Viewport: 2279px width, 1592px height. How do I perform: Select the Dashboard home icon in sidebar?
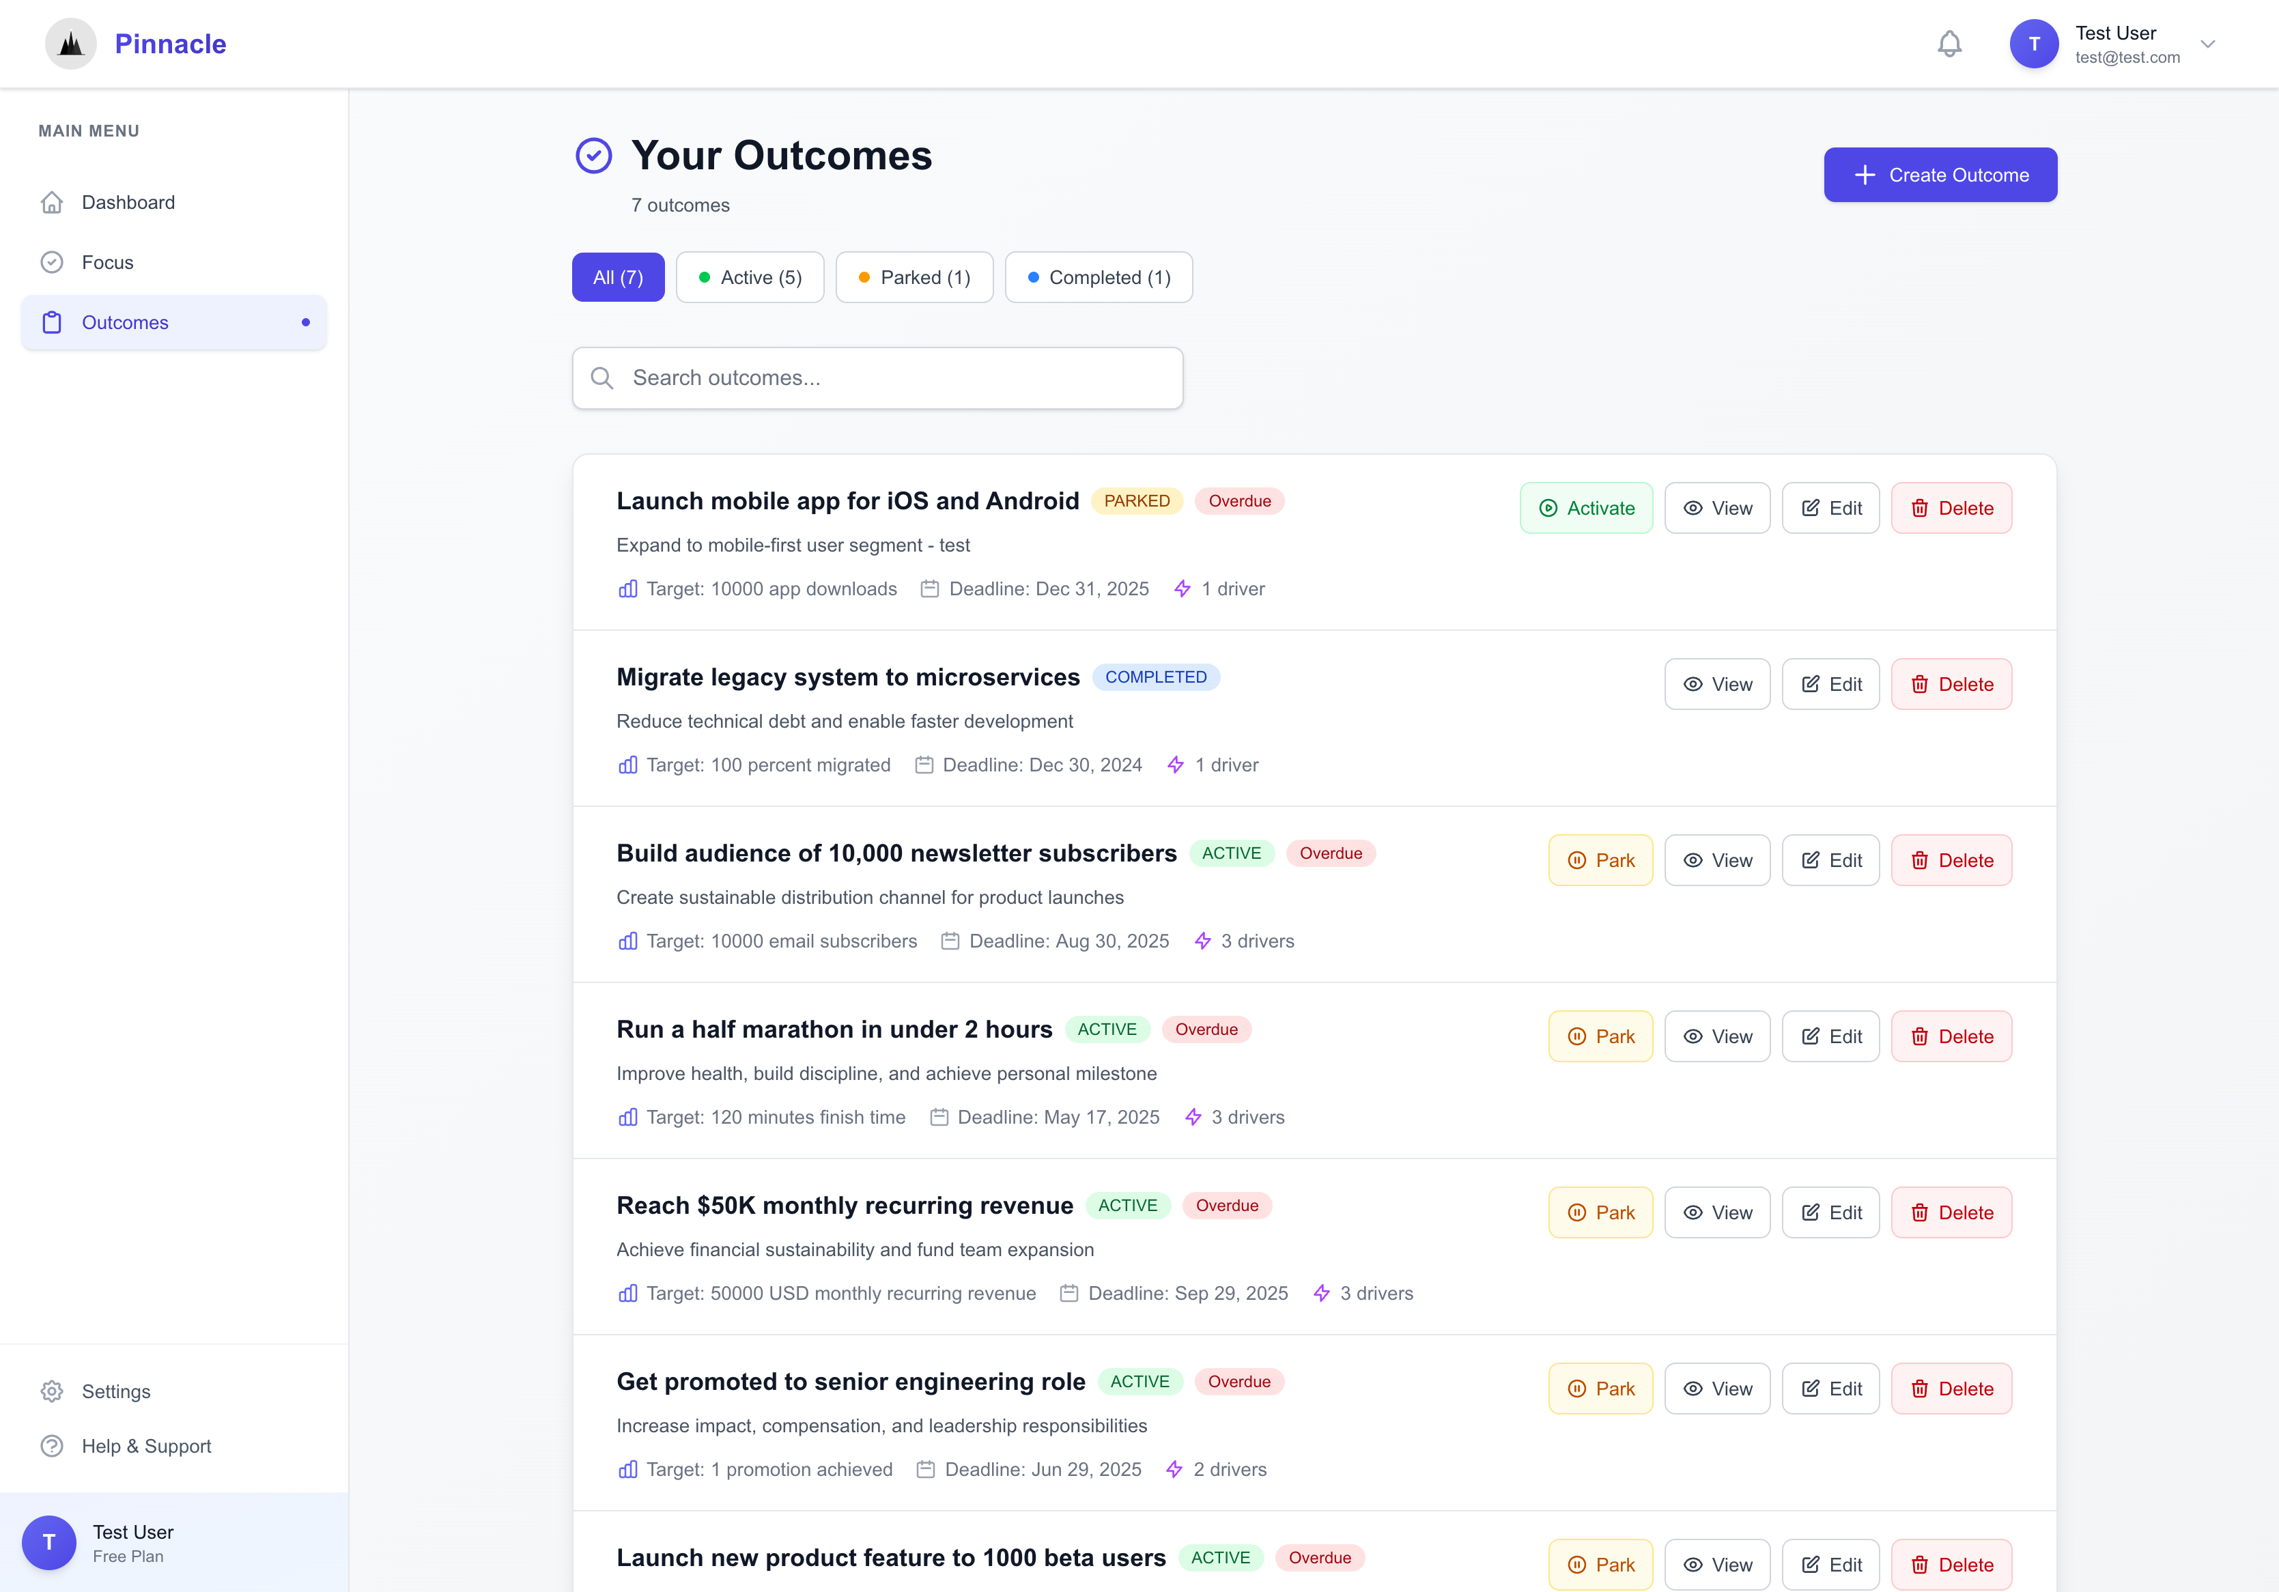click(53, 201)
